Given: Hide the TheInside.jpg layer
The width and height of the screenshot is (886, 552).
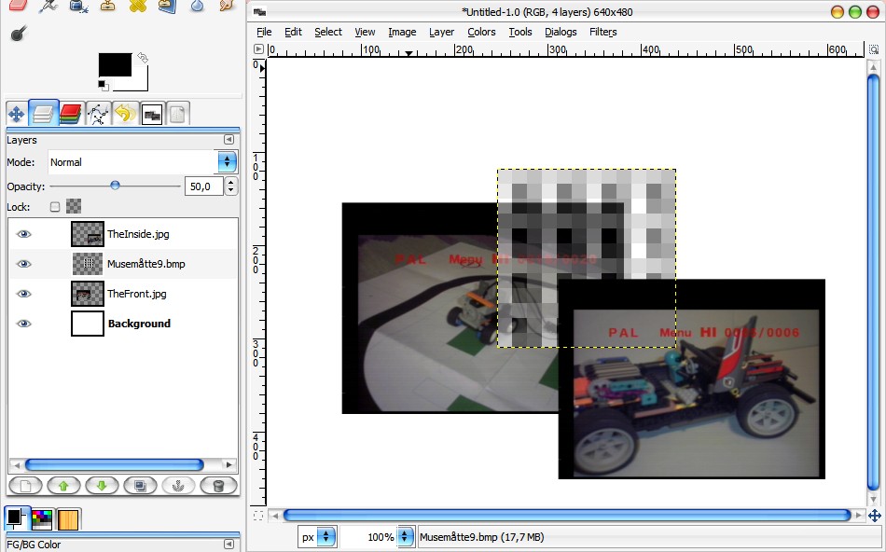Looking at the screenshot, I should click(x=23, y=234).
